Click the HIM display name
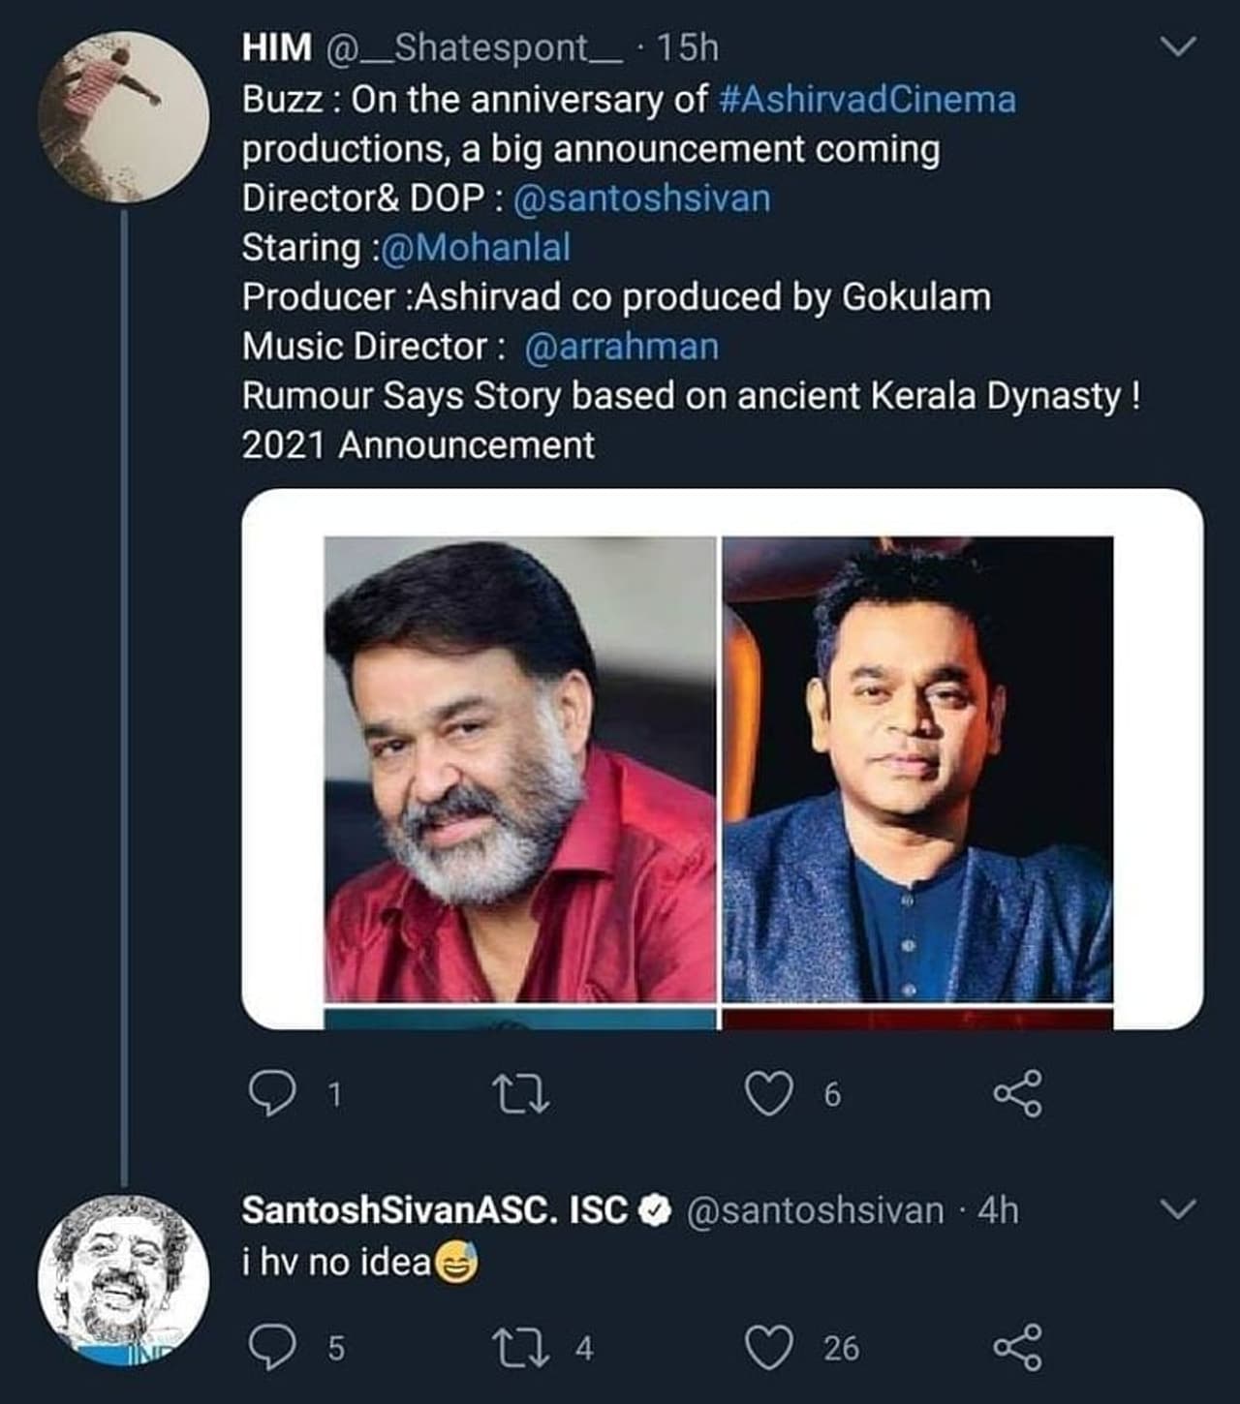The width and height of the screenshot is (1240, 1404). click(277, 47)
